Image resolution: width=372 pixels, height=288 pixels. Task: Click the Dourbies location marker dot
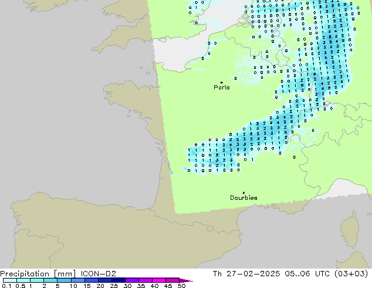[x=244, y=192]
